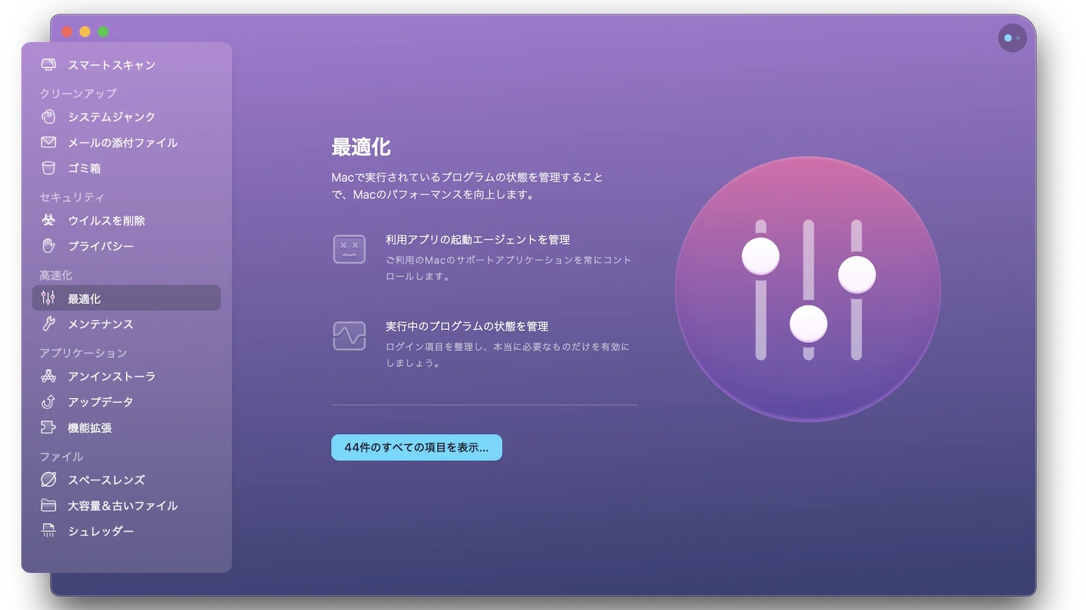Click the launch agents face icon
This screenshot has height=610, width=1086.
pyautogui.click(x=349, y=250)
